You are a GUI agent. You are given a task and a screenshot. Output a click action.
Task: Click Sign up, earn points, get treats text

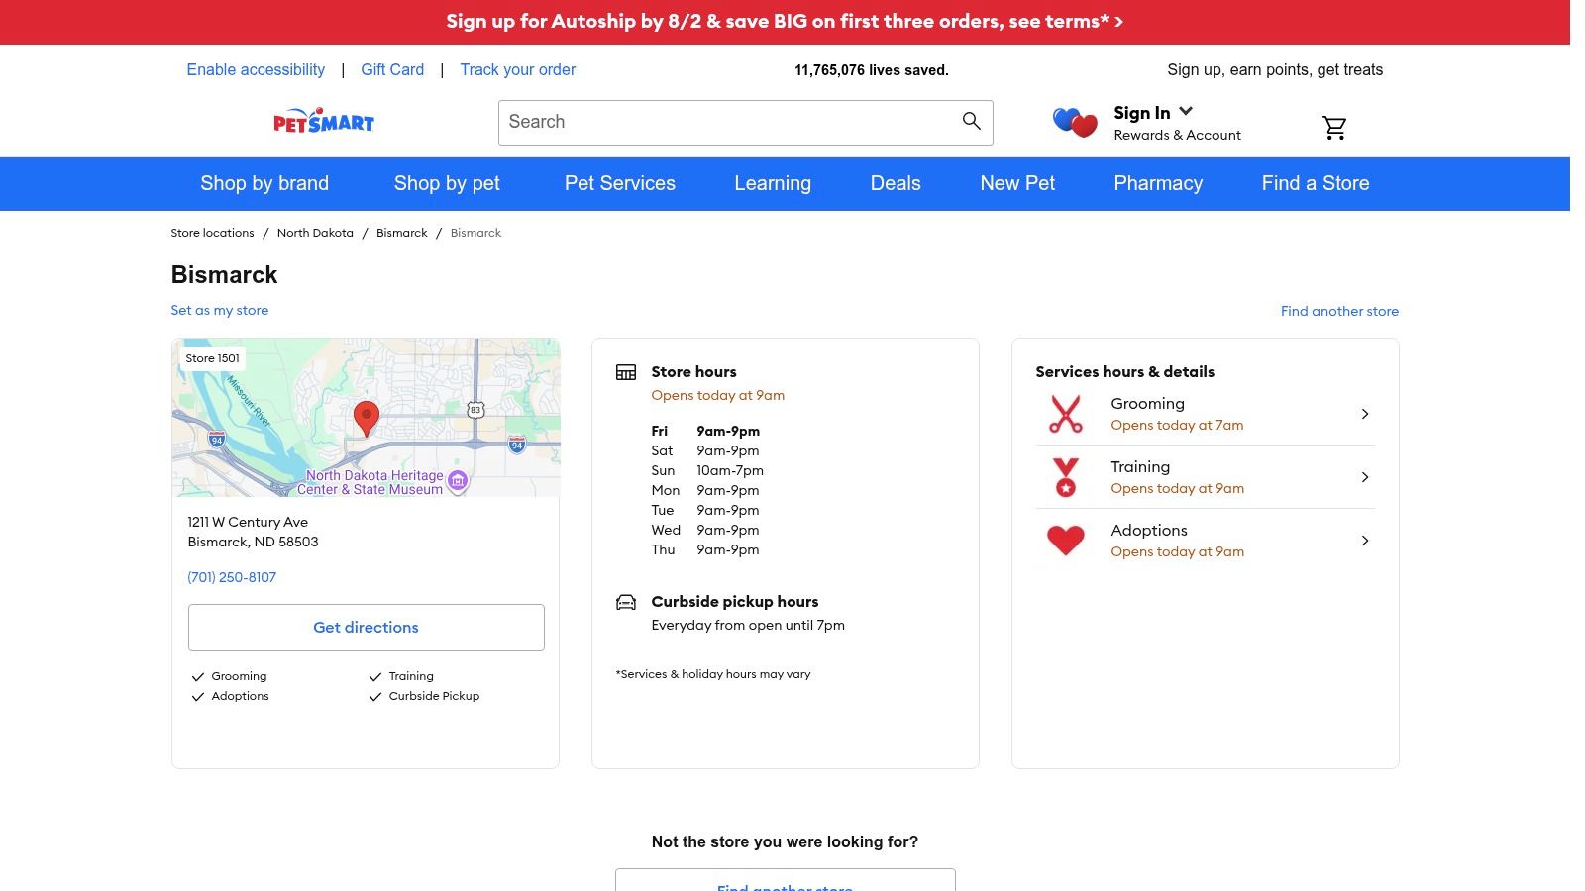[x=1275, y=69]
